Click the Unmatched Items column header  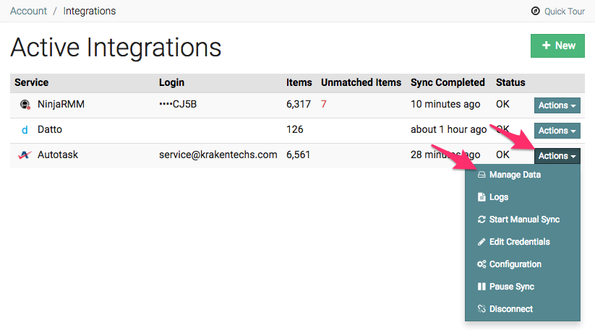(361, 82)
